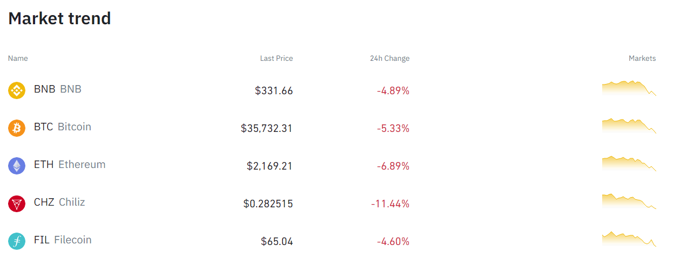Click the Ethereum diamond logo icon
Viewport: 694px width, 266px height.
[17, 165]
